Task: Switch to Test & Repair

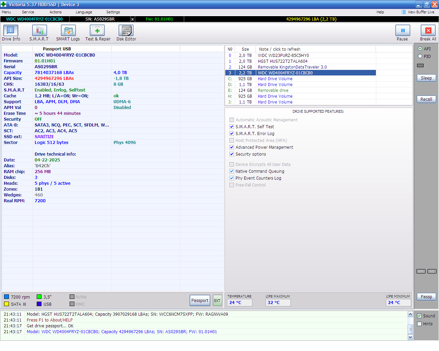Action: point(98,33)
